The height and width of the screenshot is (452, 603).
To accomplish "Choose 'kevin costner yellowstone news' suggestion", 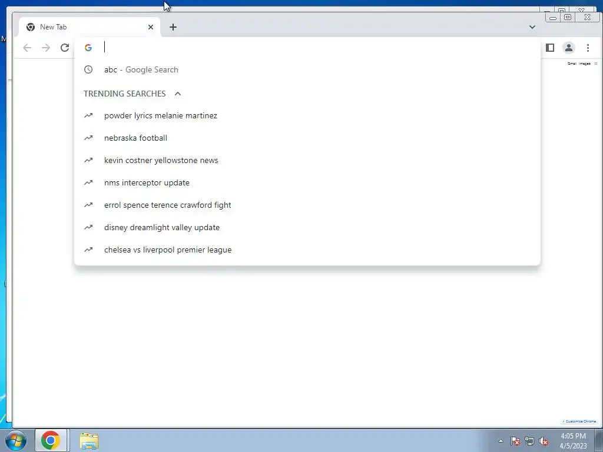I will pos(307,160).
